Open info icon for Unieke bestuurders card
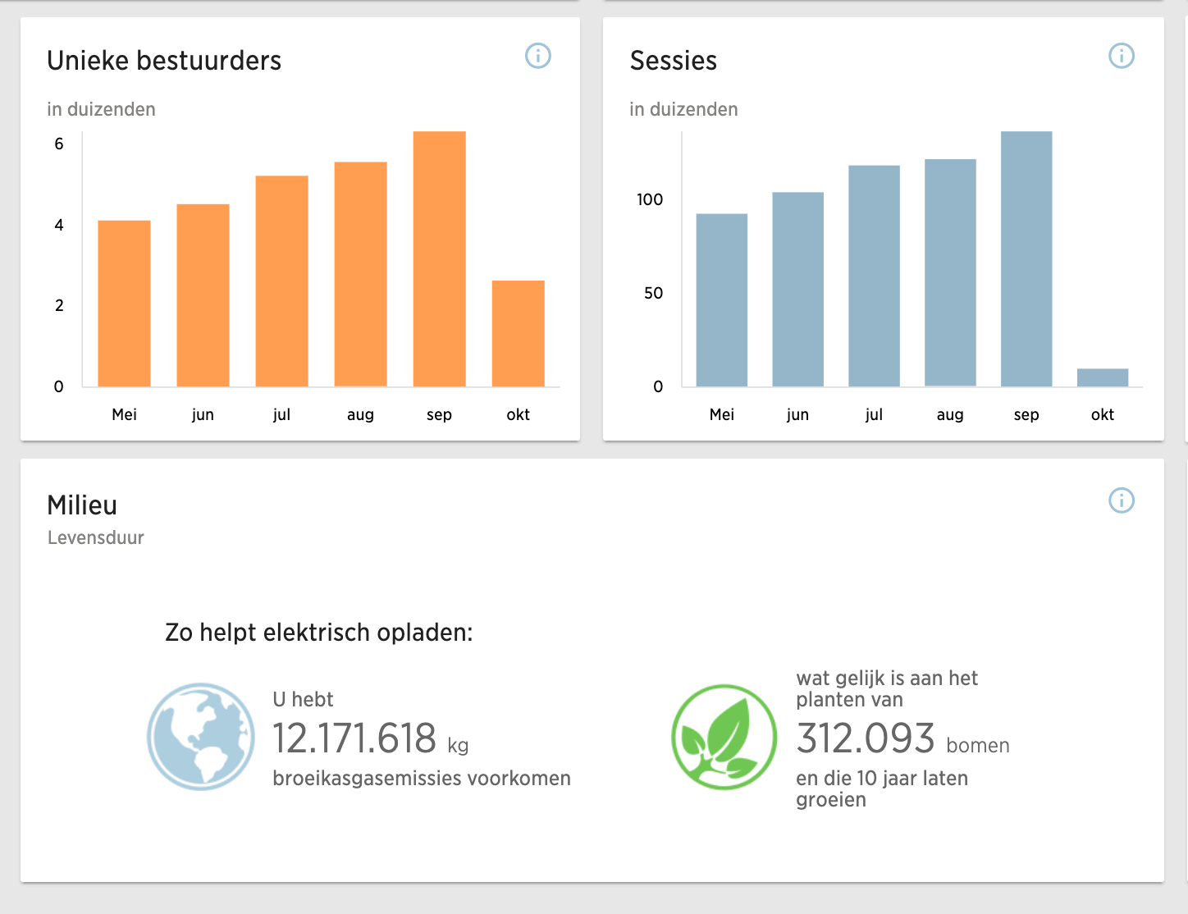Viewport: 1188px width, 914px height. tap(538, 56)
